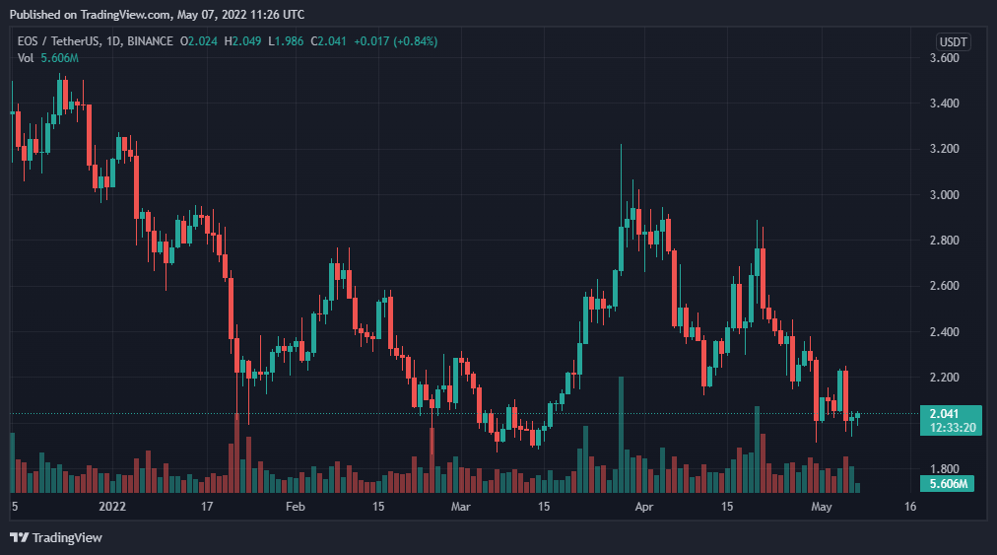Click the TradingView wordmark text at bottom
The width and height of the screenshot is (997, 555).
67,538
